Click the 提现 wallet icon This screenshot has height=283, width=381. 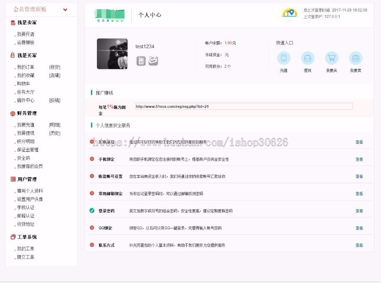[x=308, y=57]
